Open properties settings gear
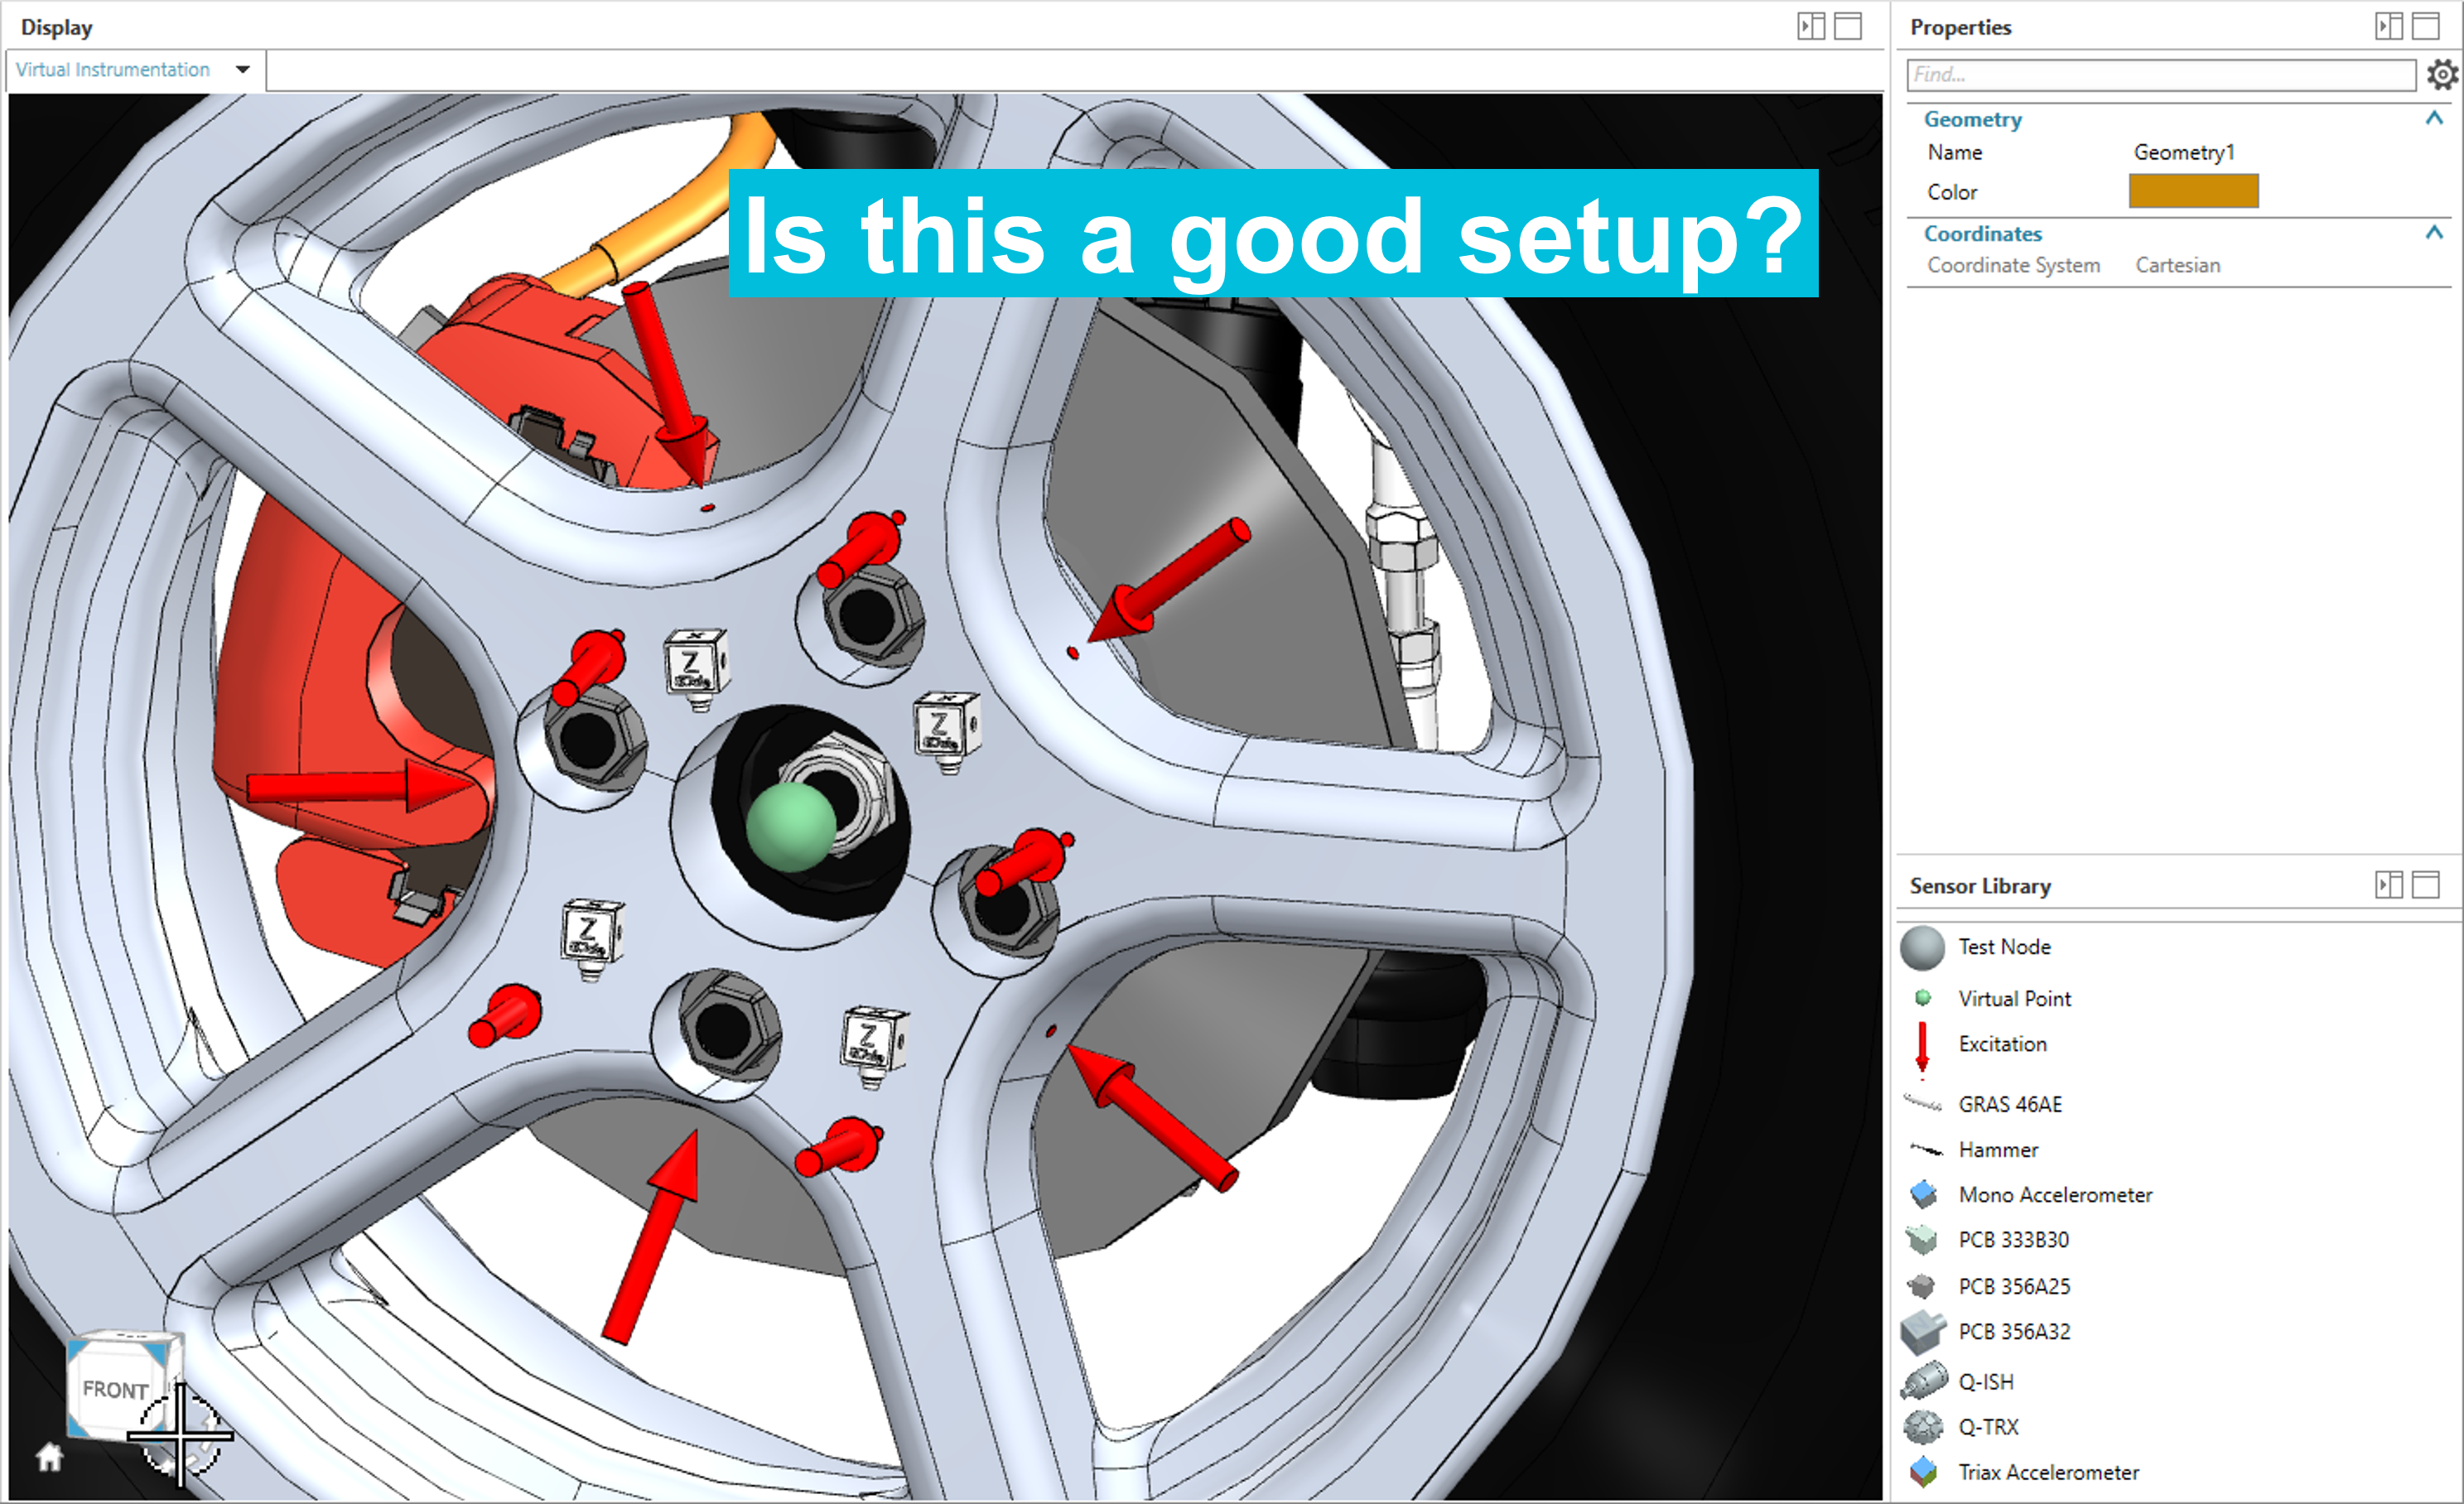The width and height of the screenshot is (2464, 1504). click(x=2441, y=75)
